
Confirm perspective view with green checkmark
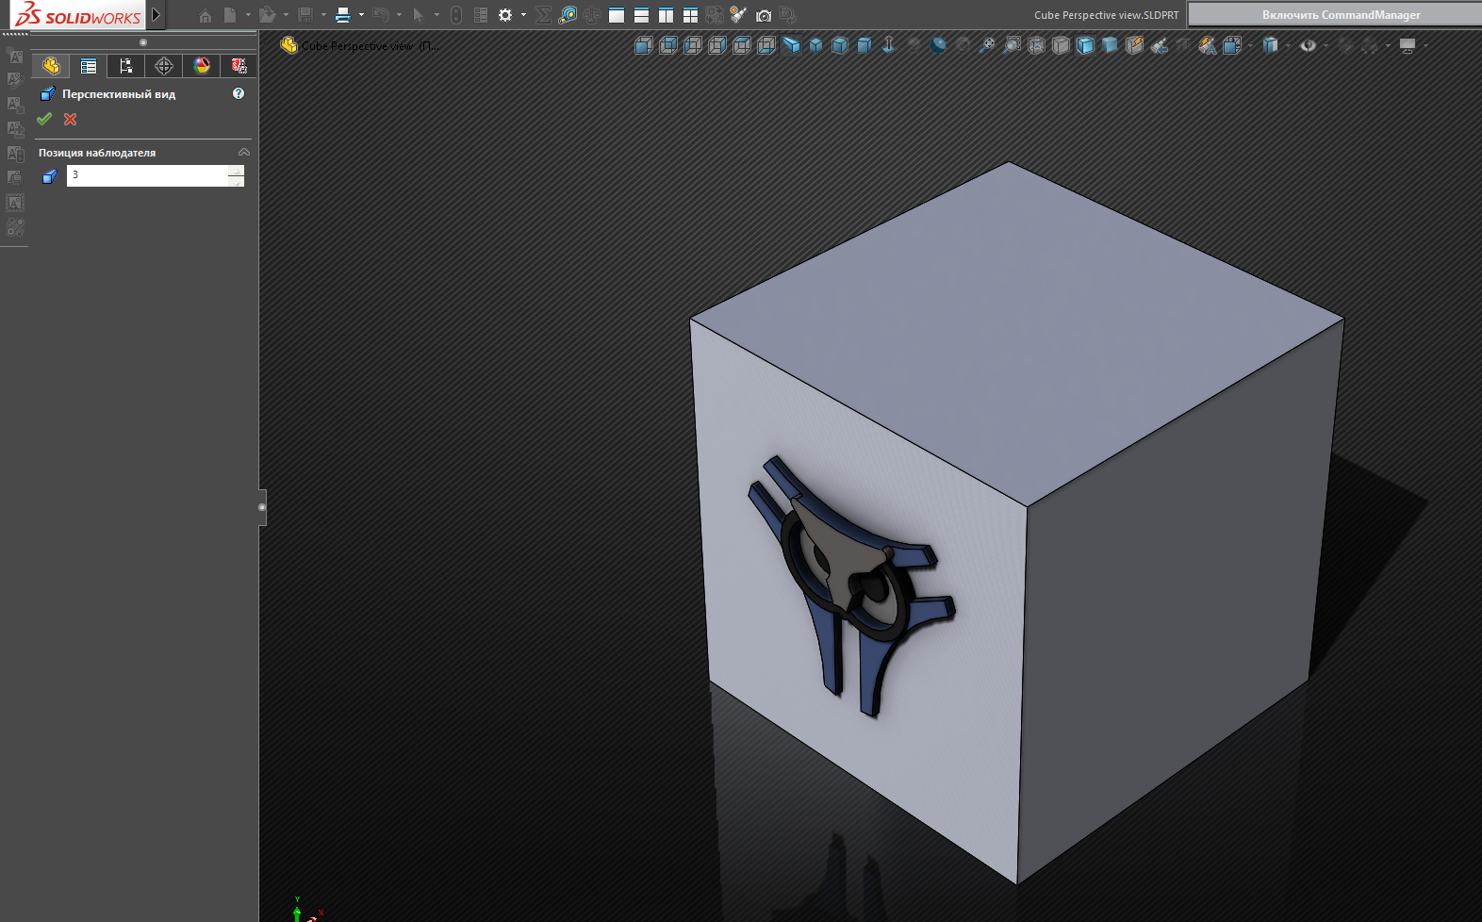(44, 119)
